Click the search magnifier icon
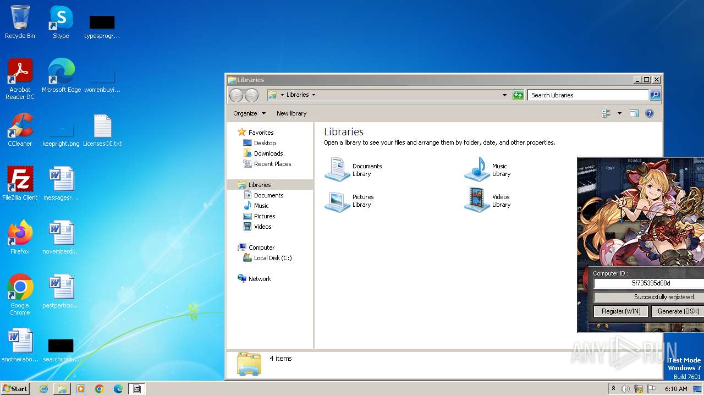This screenshot has width=704, height=396. click(x=654, y=95)
